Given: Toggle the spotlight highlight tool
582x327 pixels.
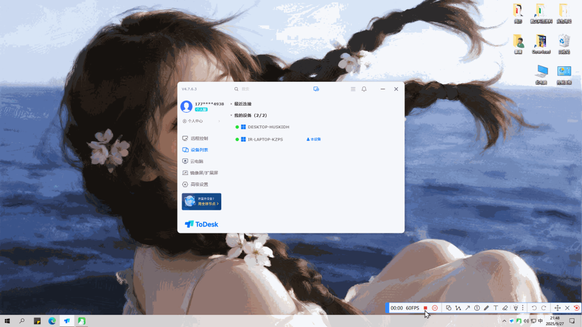Looking at the screenshot, I should coord(516,308).
